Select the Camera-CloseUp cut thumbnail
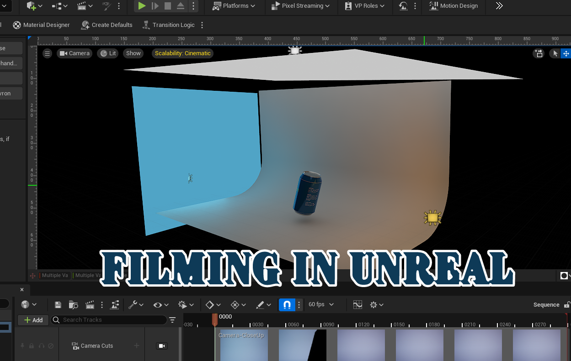 (x=244, y=345)
